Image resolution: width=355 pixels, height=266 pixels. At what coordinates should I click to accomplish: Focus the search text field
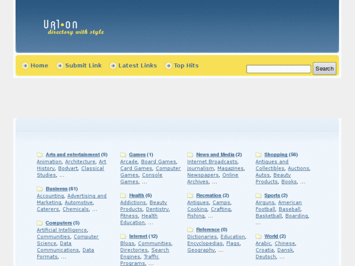[x=278, y=69]
